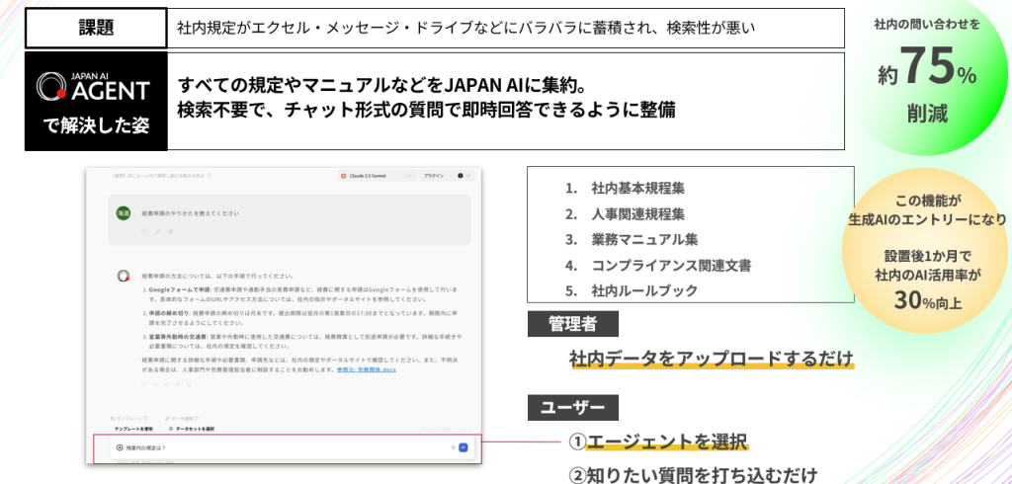This screenshot has height=484, width=1012.
Task: Click the plus icon in the chat input
Action: tap(120, 447)
